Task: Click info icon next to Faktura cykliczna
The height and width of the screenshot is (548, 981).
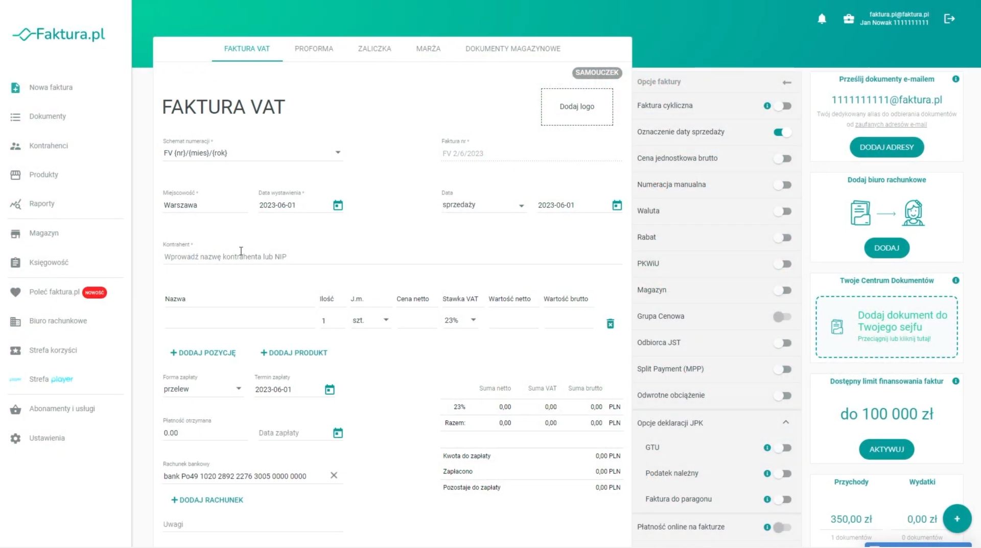Action: 767,106
